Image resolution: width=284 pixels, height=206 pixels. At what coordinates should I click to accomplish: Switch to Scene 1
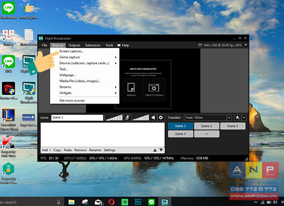click(180, 126)
